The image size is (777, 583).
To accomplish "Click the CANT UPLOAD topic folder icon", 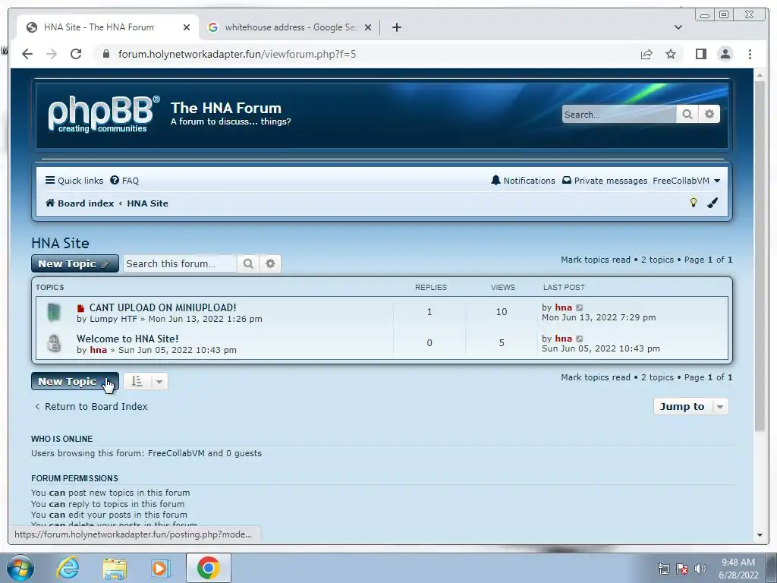I will coord(54,312).
